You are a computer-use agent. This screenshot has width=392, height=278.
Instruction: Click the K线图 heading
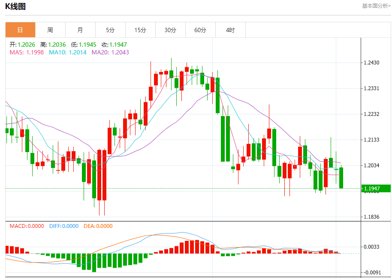[15, 6]
